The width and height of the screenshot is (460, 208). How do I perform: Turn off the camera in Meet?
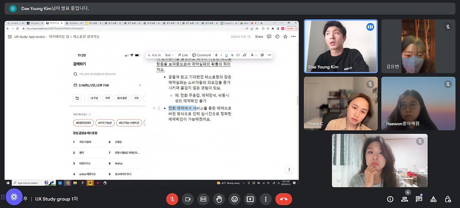coord(188,199)
